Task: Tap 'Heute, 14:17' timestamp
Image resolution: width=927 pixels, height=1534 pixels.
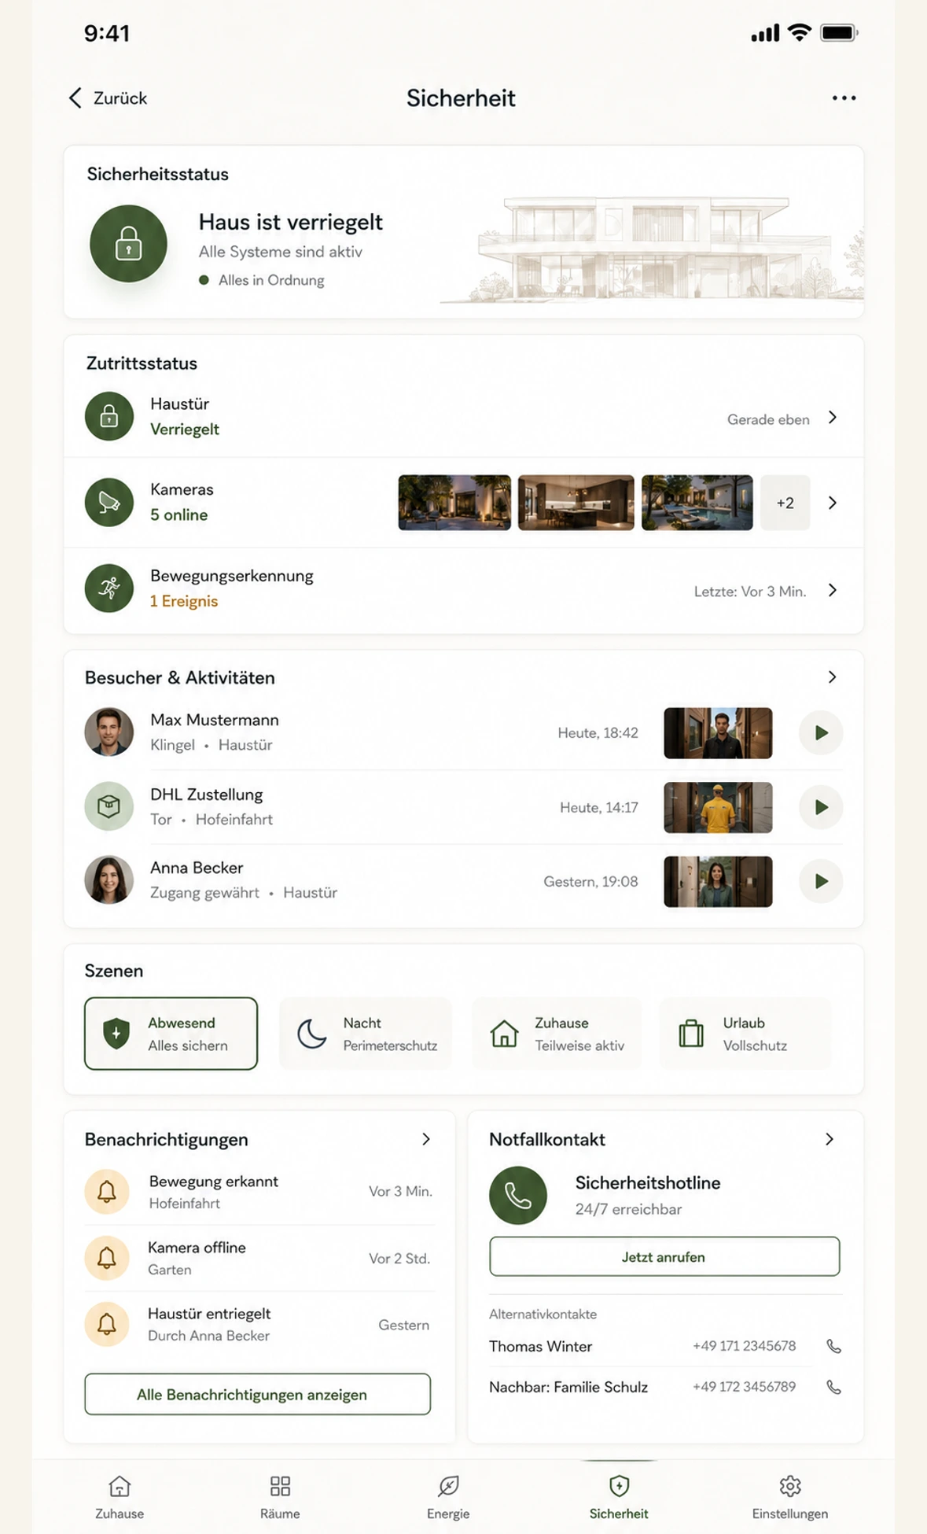Action: (x=599, y=808)
